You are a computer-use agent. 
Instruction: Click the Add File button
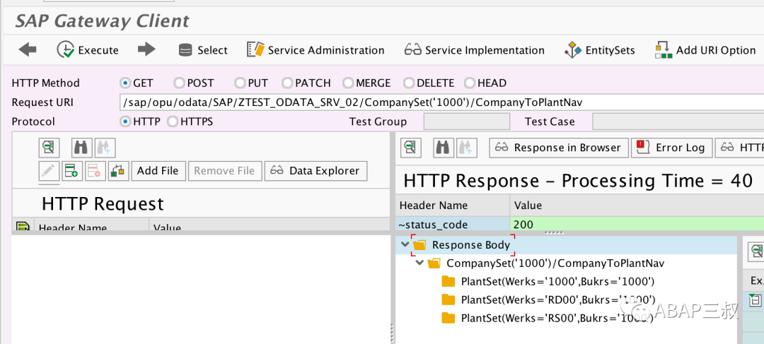(158, 171)
